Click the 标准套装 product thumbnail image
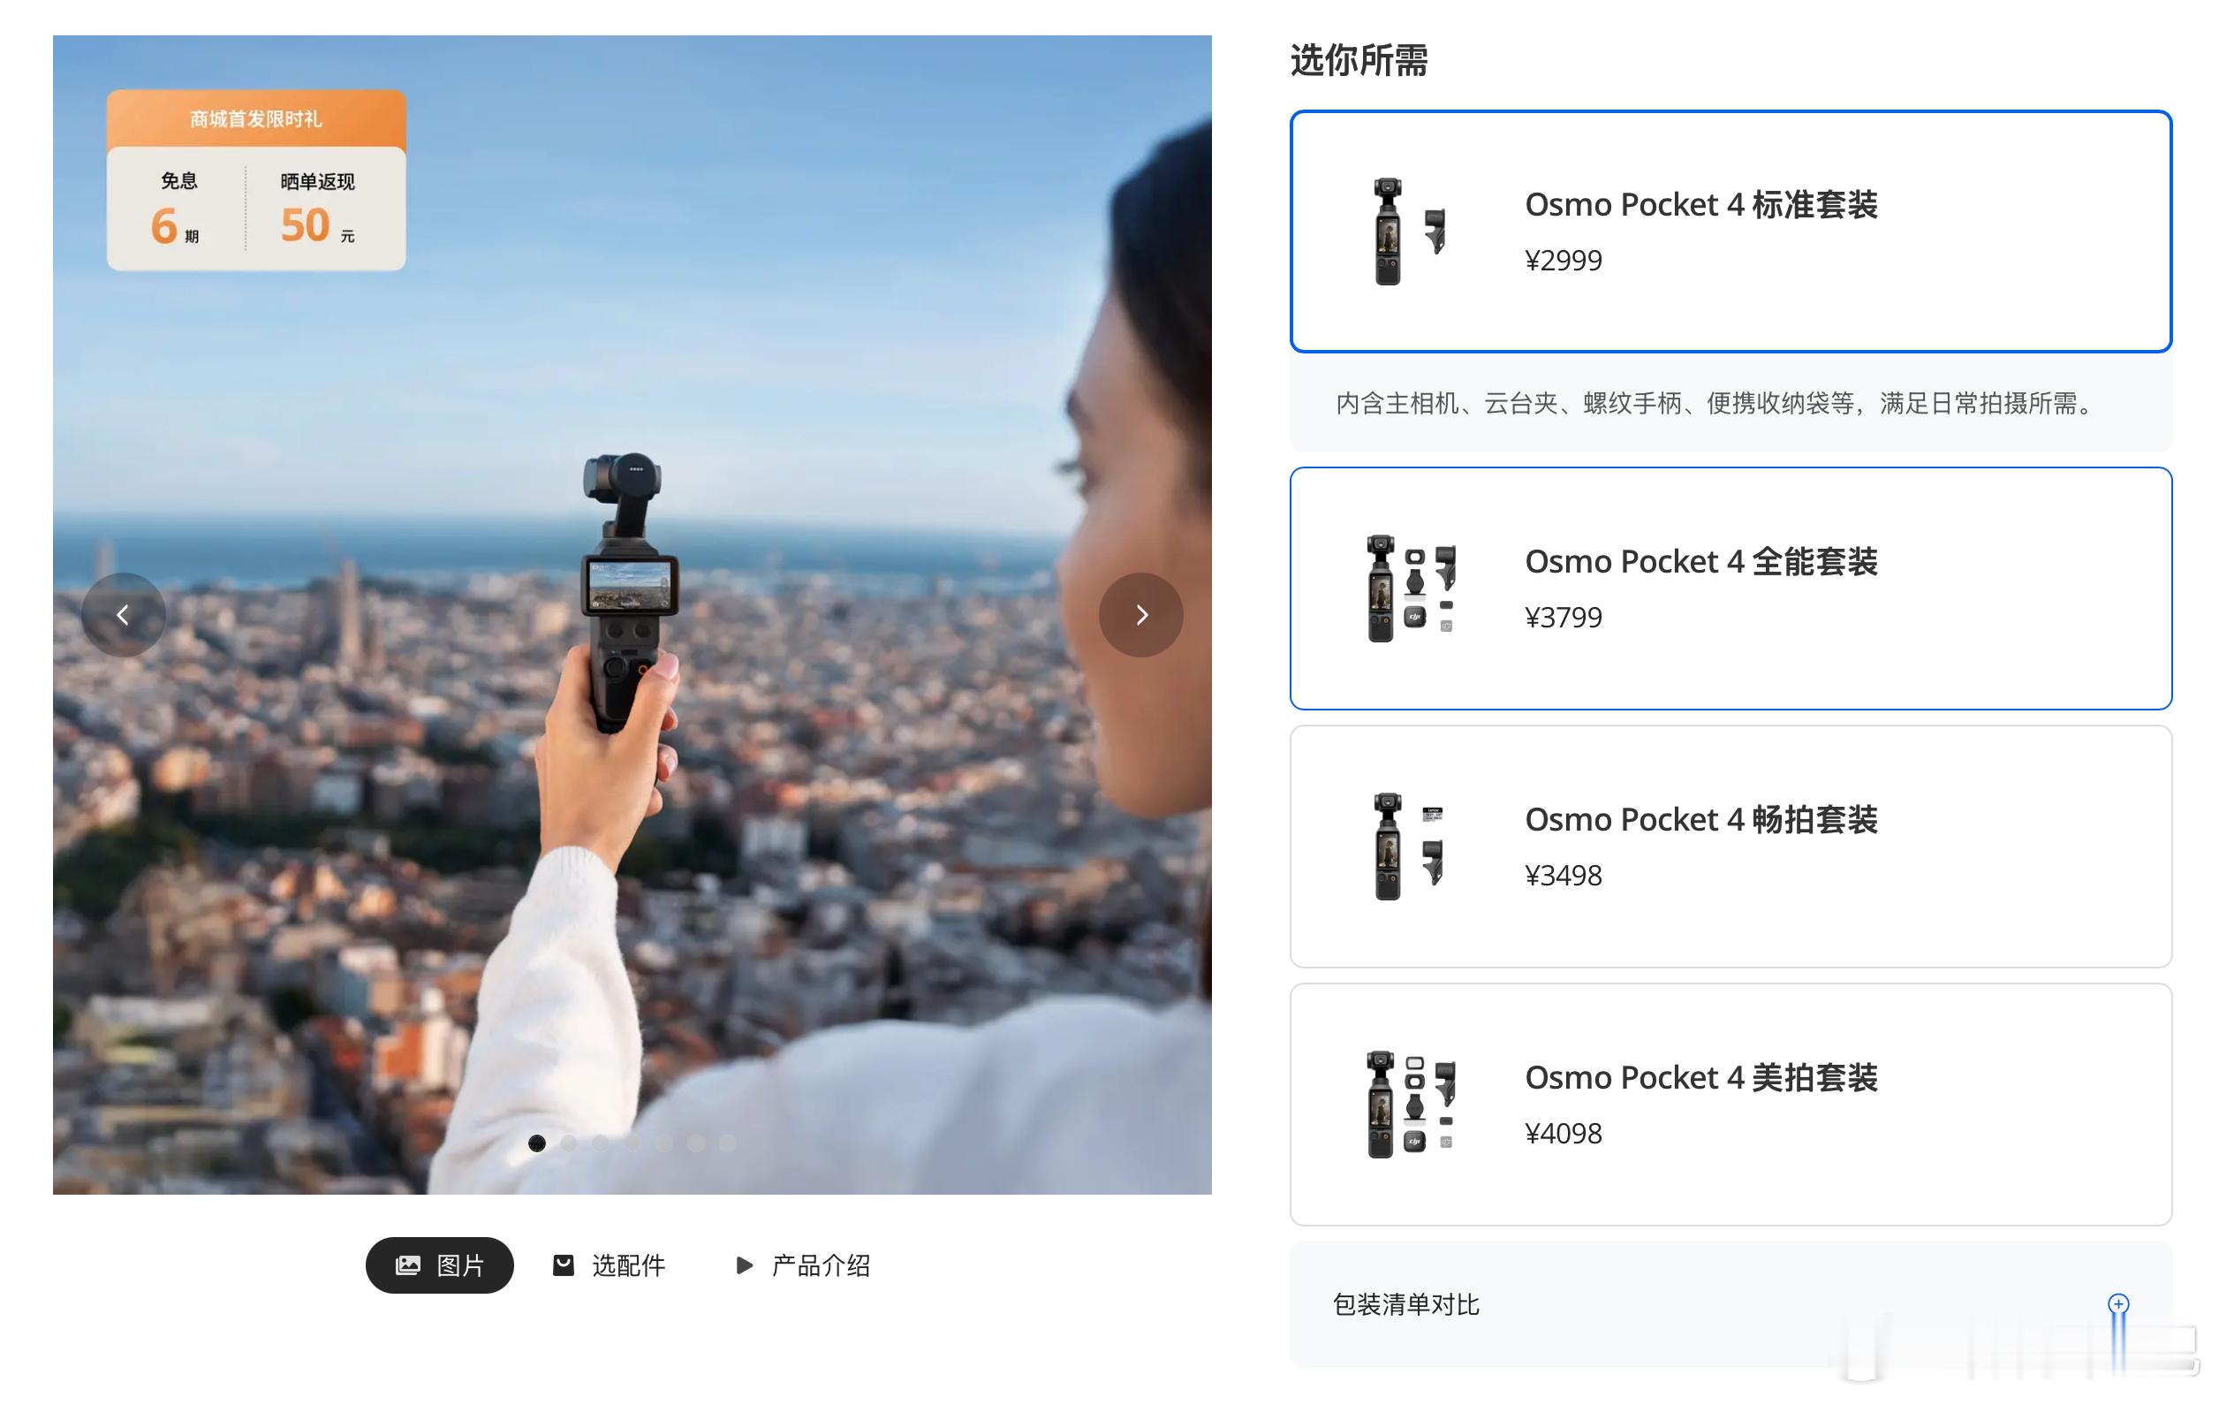Image resolution: width=2219 pixels, height=1405 pixels. pos(1407,232)
